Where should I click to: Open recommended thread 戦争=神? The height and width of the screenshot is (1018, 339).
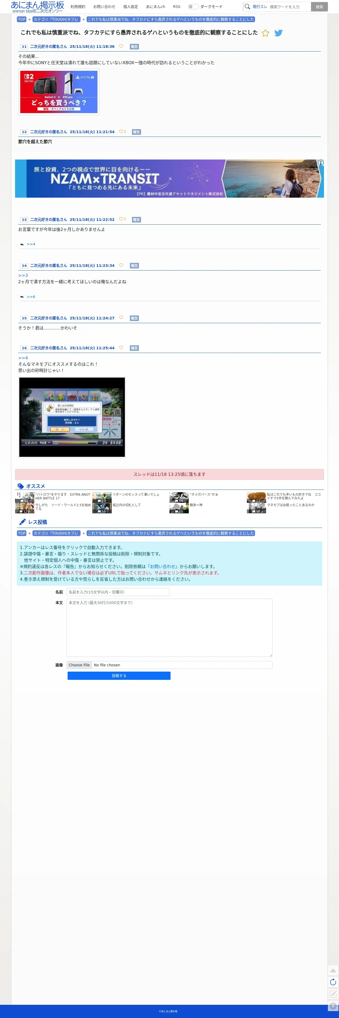click(x=196, y=505)
